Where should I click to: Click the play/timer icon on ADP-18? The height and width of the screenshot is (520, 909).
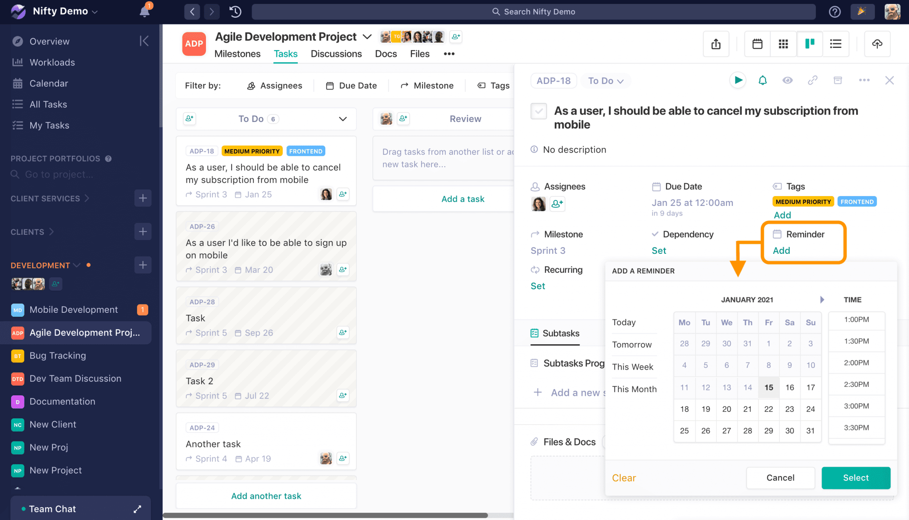(x=739, y=80)
